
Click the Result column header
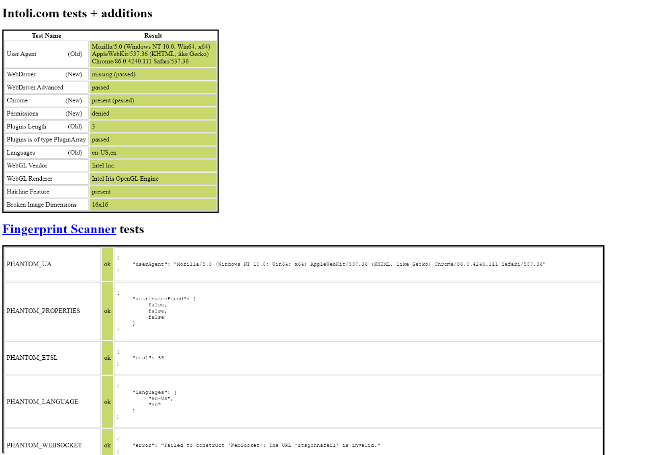[153, 36]
